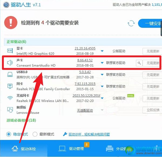Expand version dropdown for USB3.0 driver
Image resolution: width=162 pixels, height=157 pixels.
click(102, 75)
